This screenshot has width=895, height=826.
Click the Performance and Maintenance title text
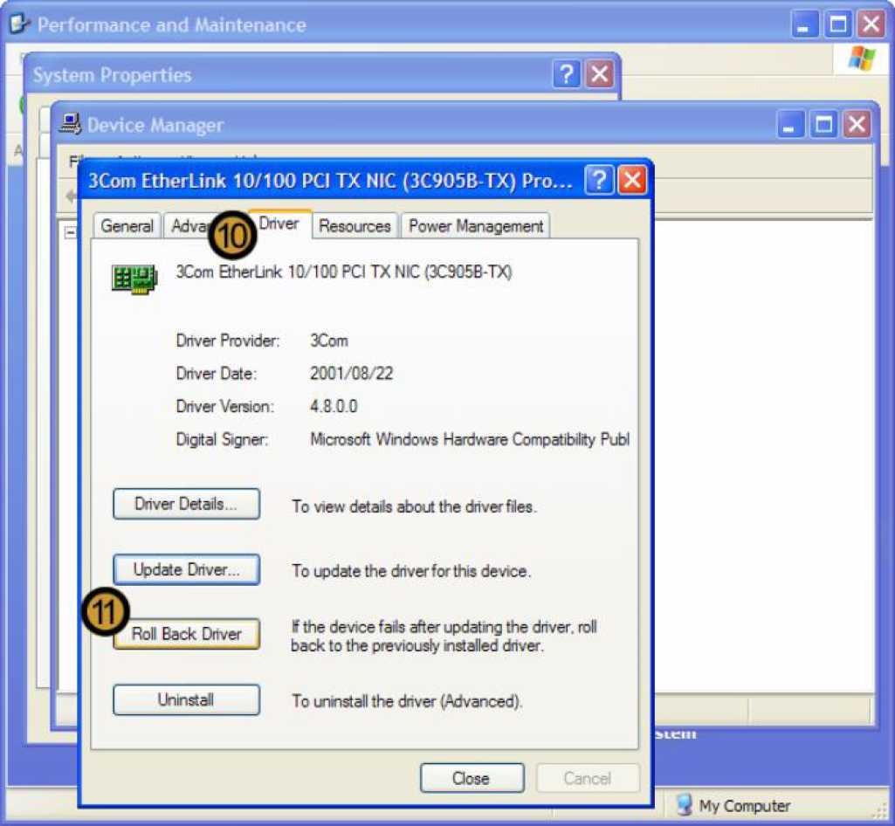point(172,24)
